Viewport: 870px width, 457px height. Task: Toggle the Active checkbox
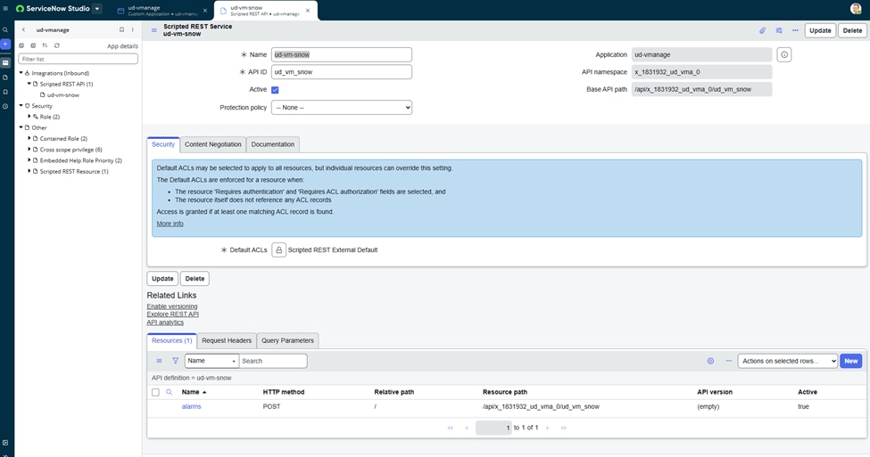[x=275, y=90]
